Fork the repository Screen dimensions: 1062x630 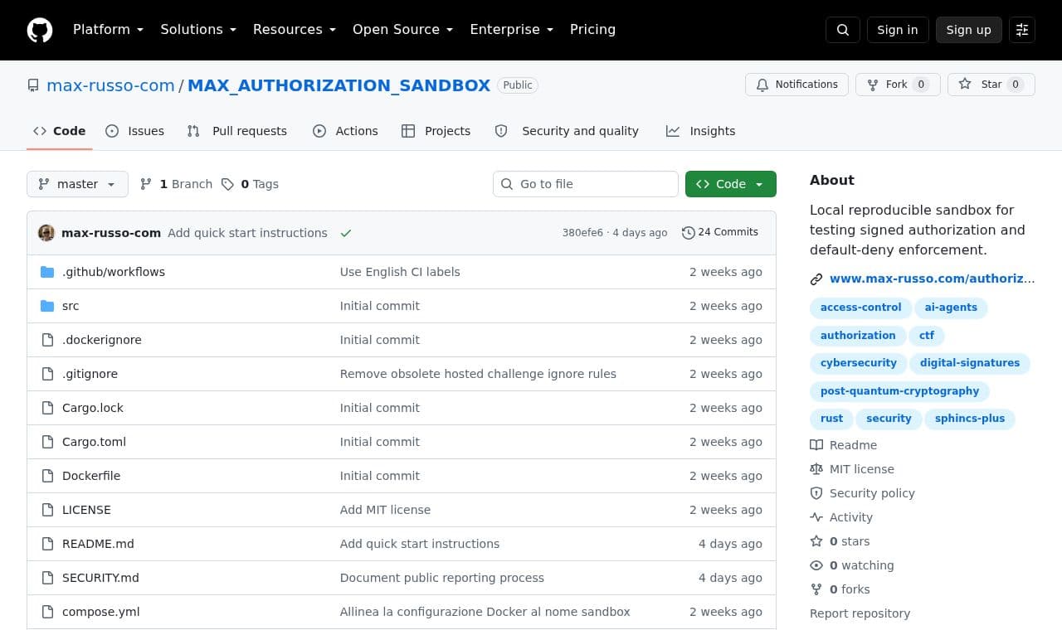(898, 85)
